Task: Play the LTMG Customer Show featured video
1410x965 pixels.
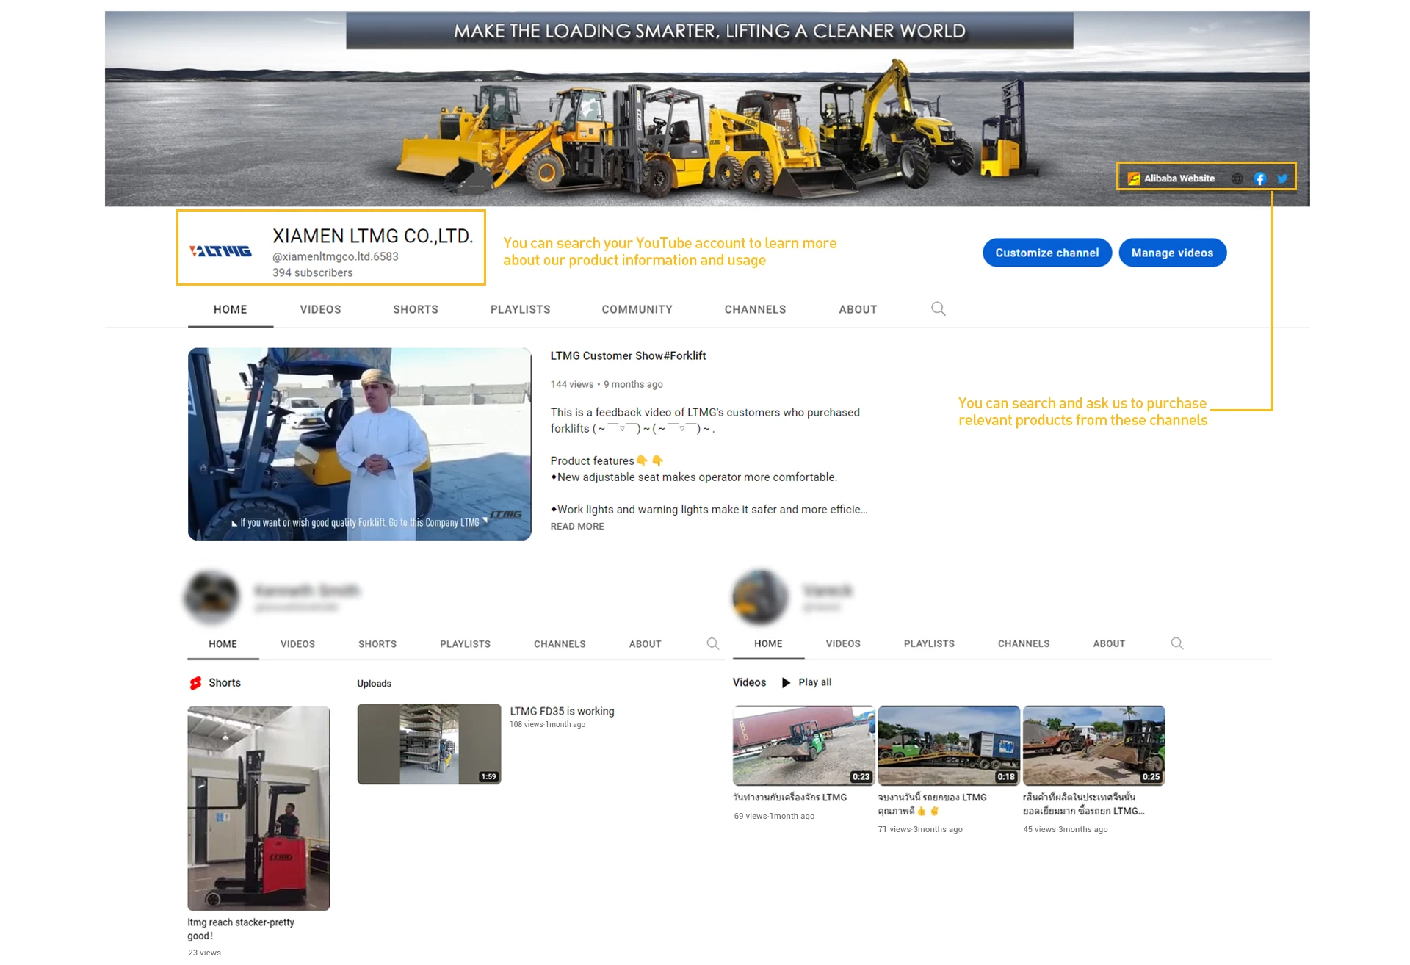Action: [359, 444]
